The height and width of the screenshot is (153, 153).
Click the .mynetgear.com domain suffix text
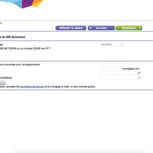click(x=131, y=69)
